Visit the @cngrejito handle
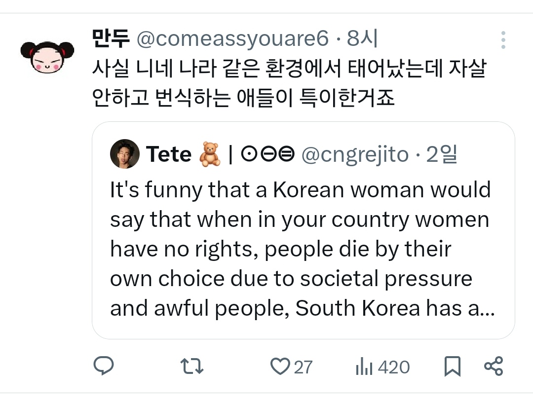 pyautogui.click(x=354, y=155)
